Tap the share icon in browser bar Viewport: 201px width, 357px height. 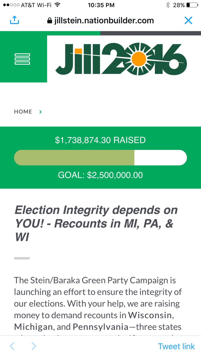[14, 20]
